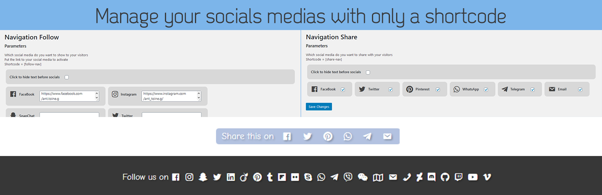This screenshot has height=195, width=602.
Task: Toggle hide text checkbox in Navigation Share
Action: click(368, 72)
